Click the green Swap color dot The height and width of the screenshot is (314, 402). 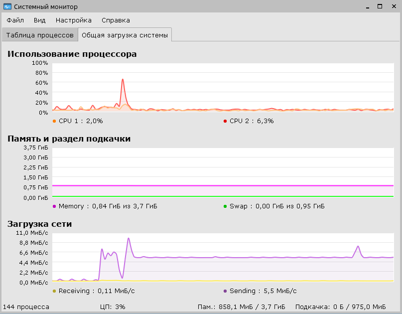(225, 206)
